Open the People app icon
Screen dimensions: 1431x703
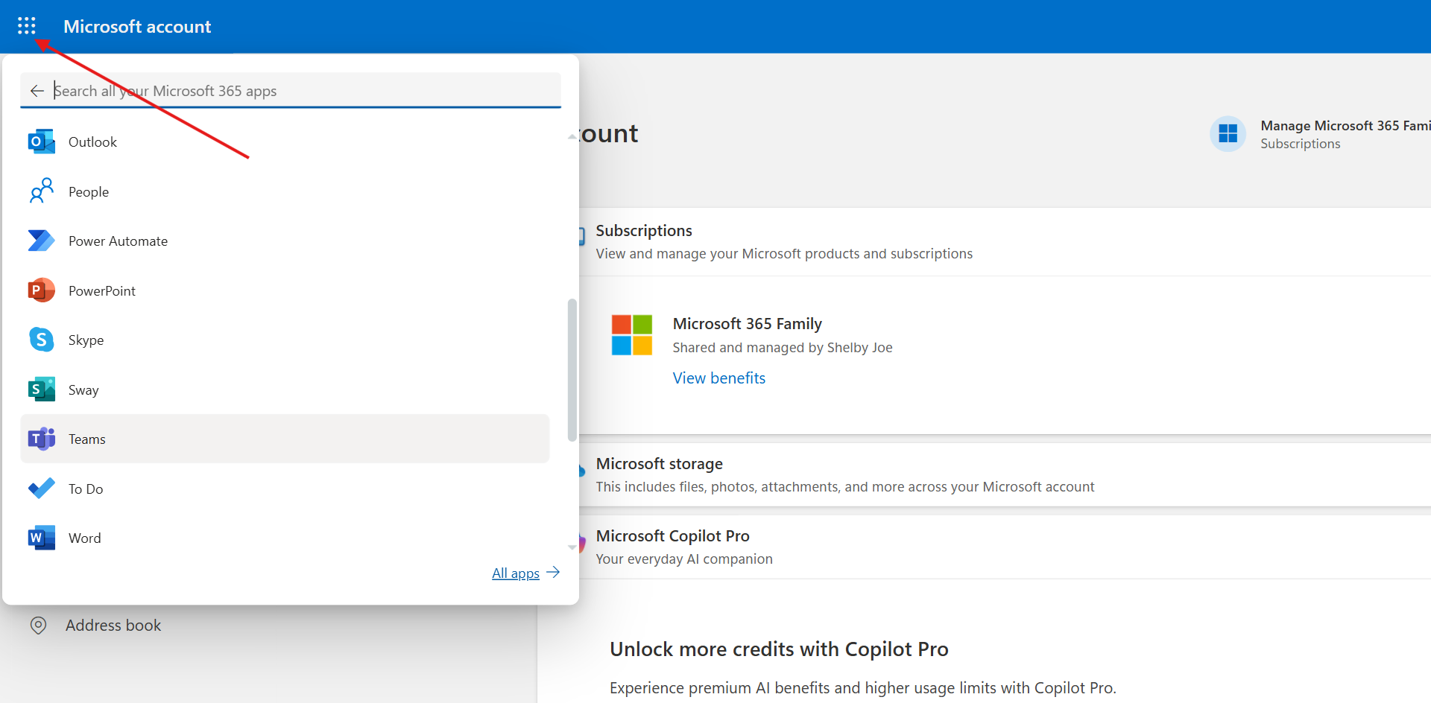41,191
